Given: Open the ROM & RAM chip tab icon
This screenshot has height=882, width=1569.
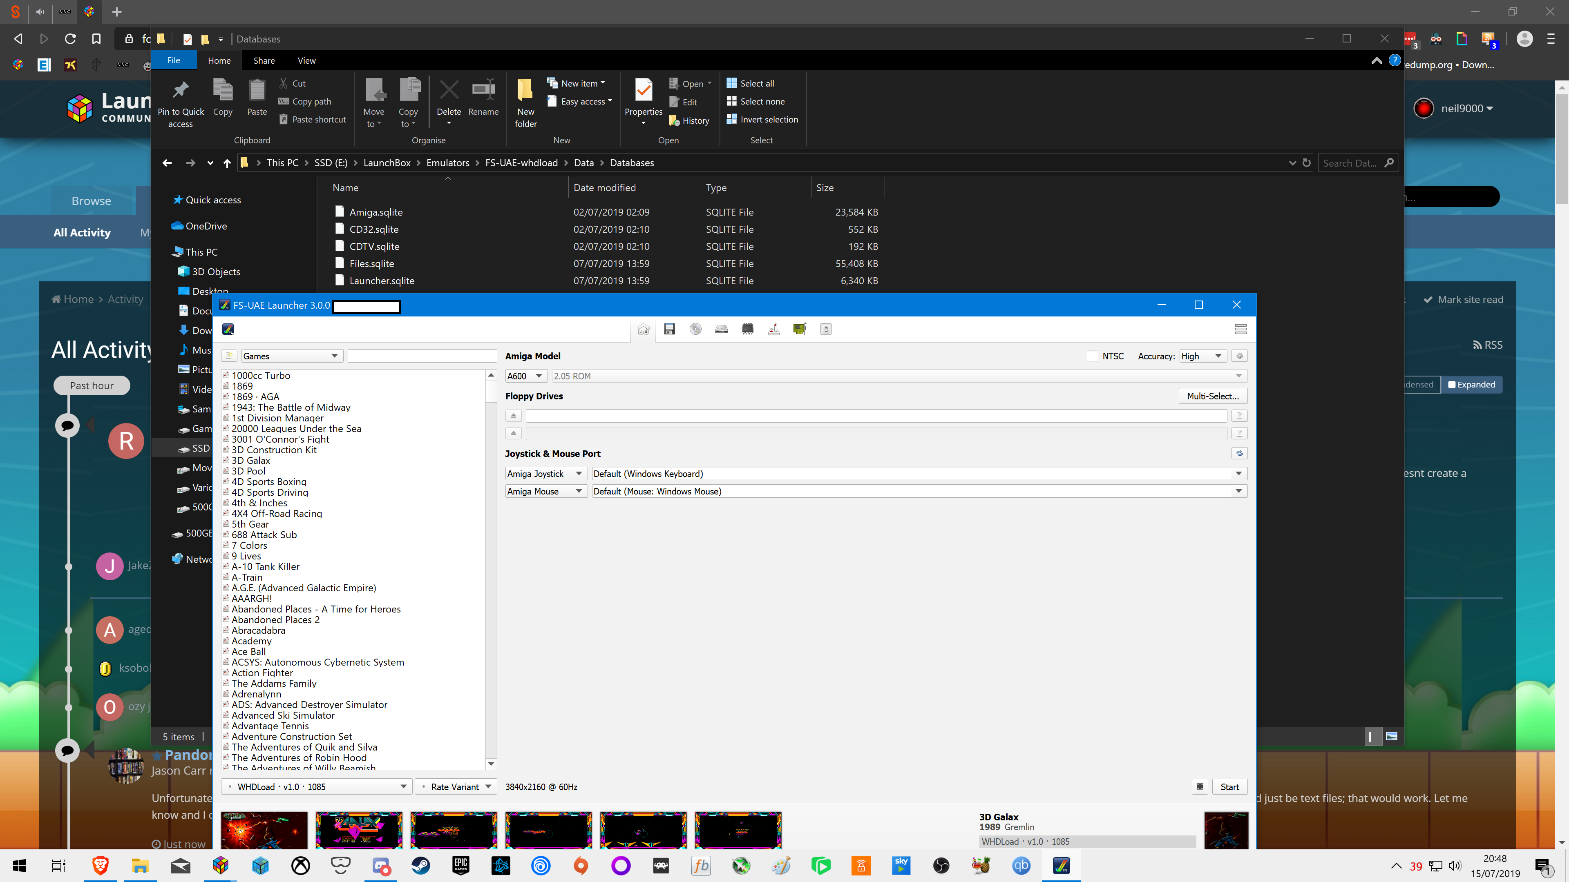Looking at the screenshot, I should 748,329.
